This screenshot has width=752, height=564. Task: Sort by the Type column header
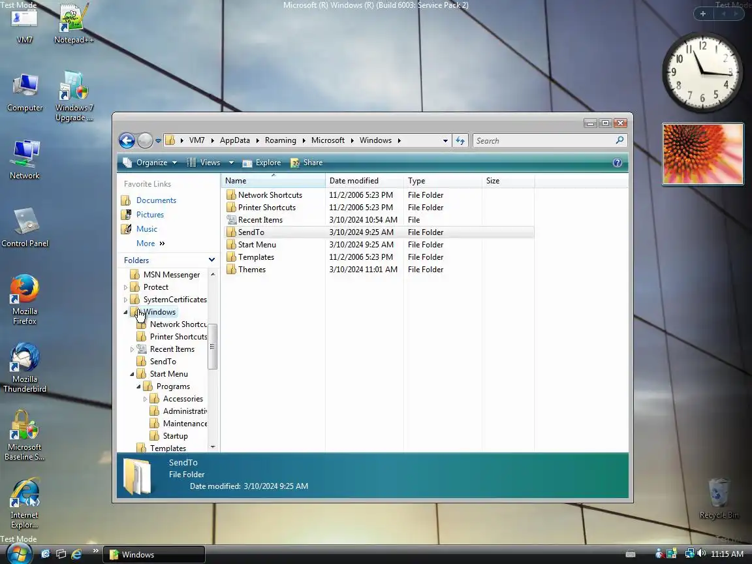point(443,181)
